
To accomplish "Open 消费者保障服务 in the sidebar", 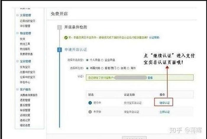I will (x=29, y=95).
